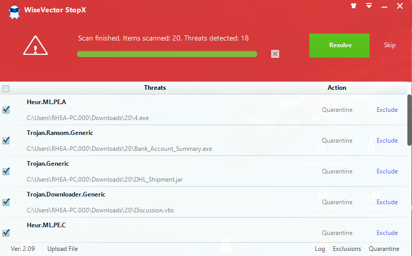Close the WiseVector StopX window

400,6
